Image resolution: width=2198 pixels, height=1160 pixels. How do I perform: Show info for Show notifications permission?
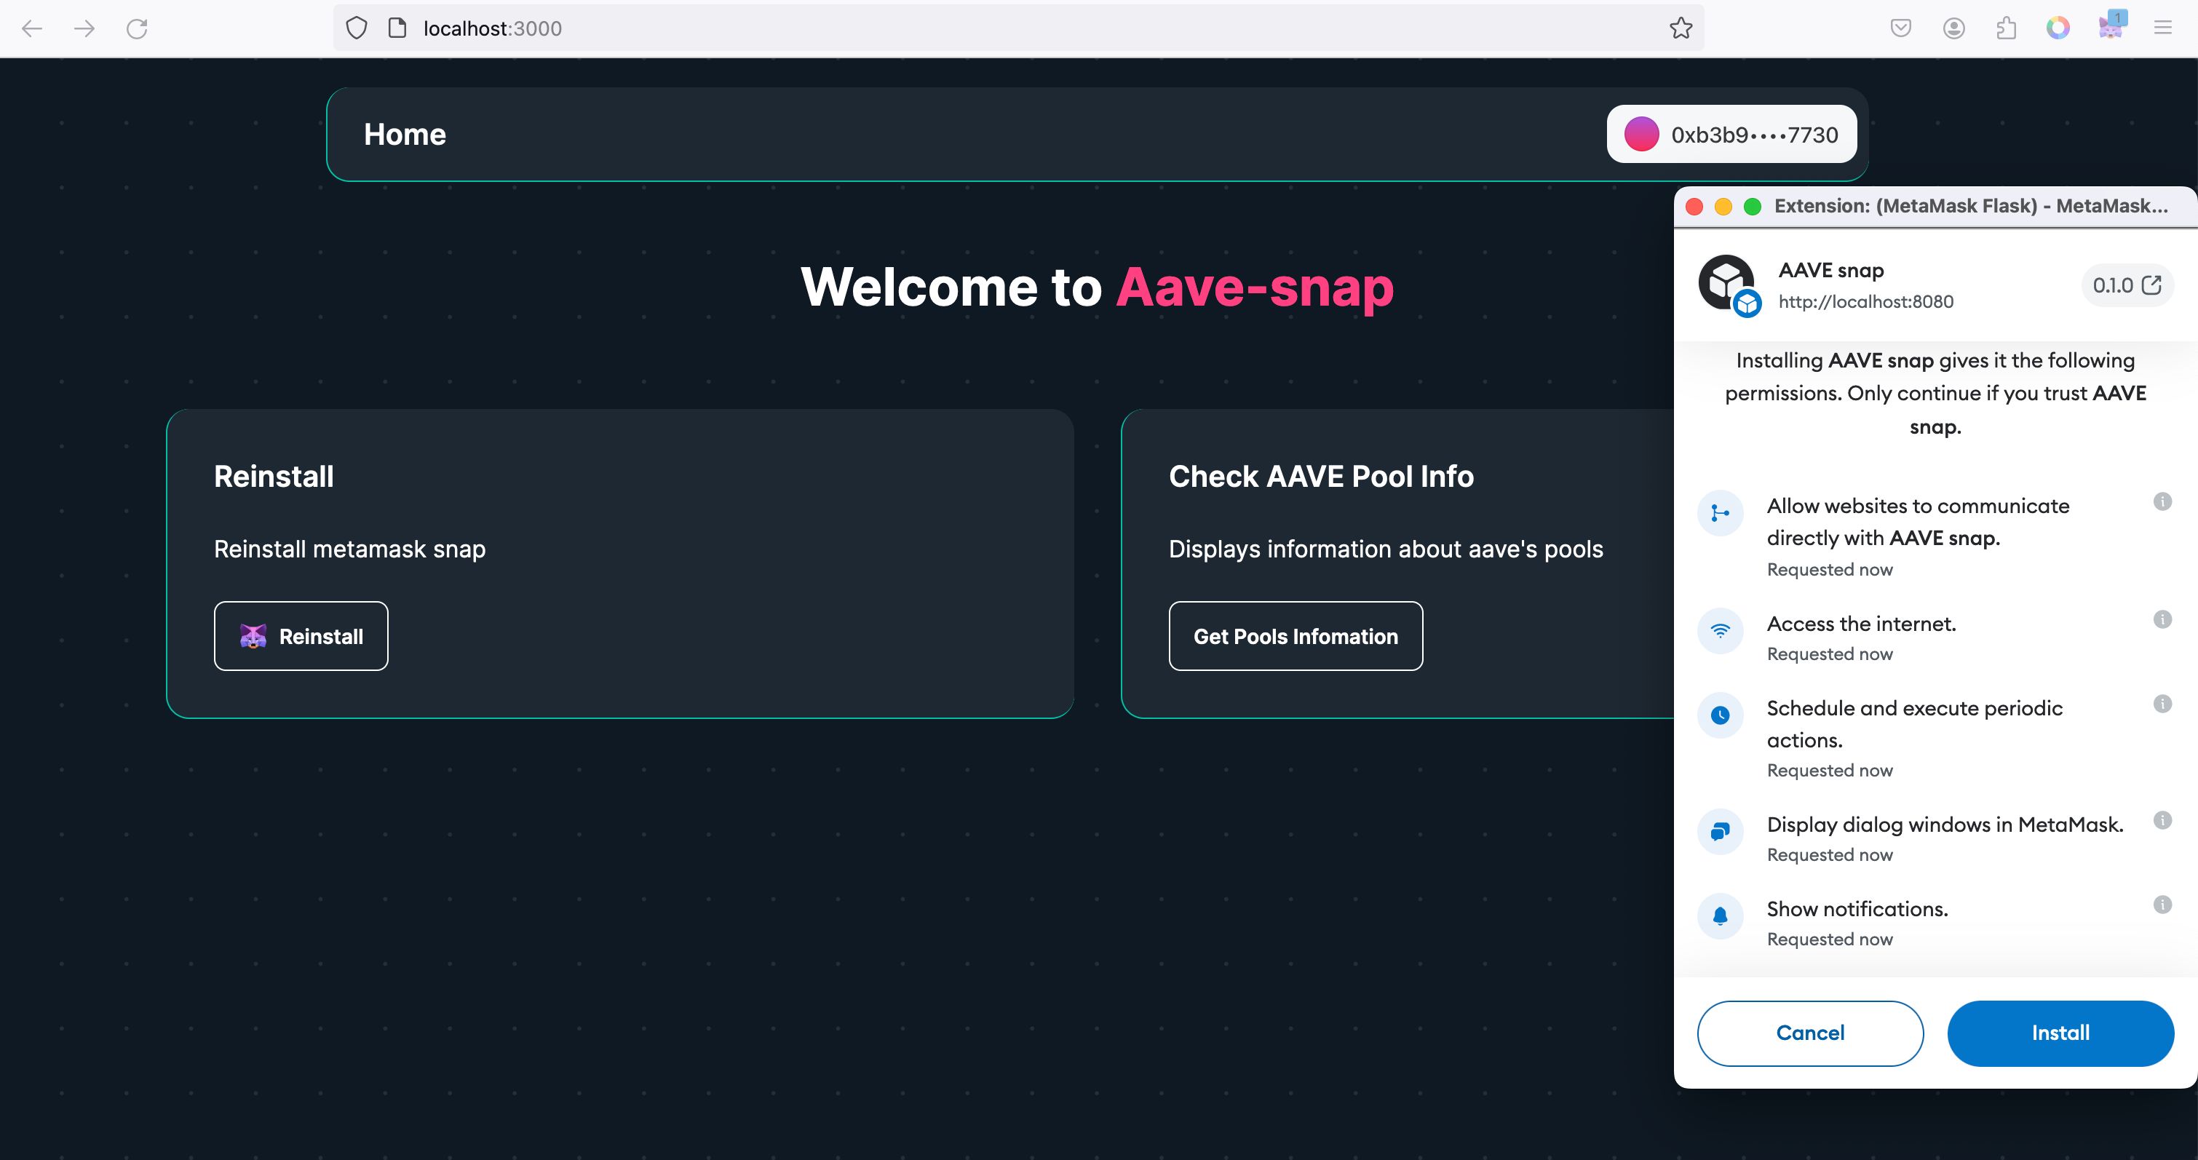point(2162,904)
